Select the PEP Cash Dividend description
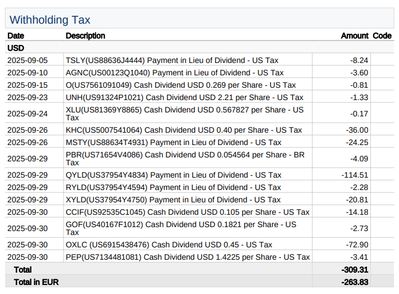Screen dimensions: 399x294 188,257
